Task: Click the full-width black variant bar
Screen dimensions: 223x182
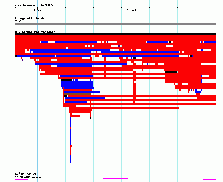Action: [x=115, y=34]
